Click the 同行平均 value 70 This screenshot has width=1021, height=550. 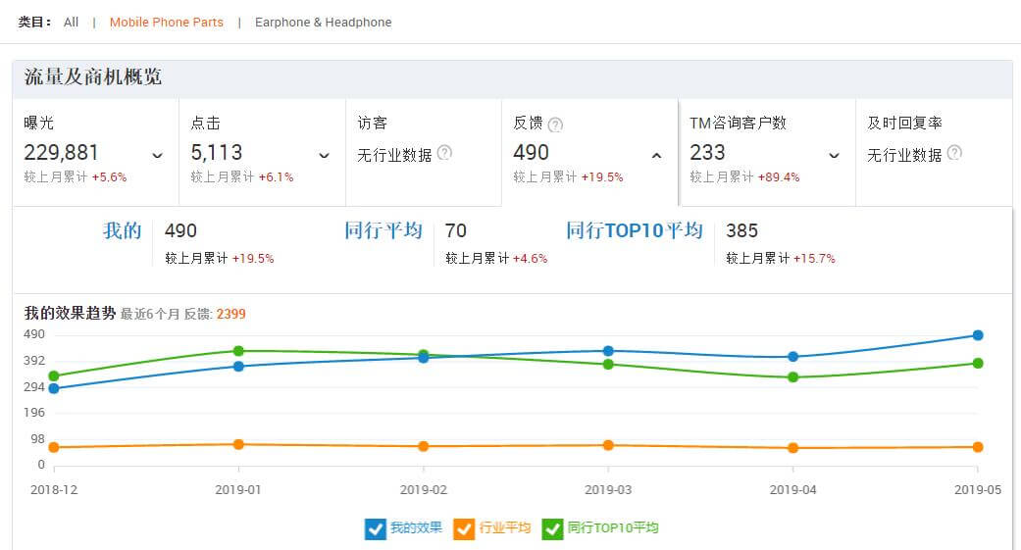coord(456,231)
